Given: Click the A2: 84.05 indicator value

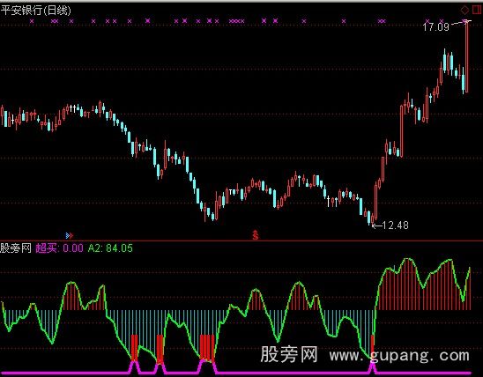Looking at the screenshot, I should [x=110, y=248].
